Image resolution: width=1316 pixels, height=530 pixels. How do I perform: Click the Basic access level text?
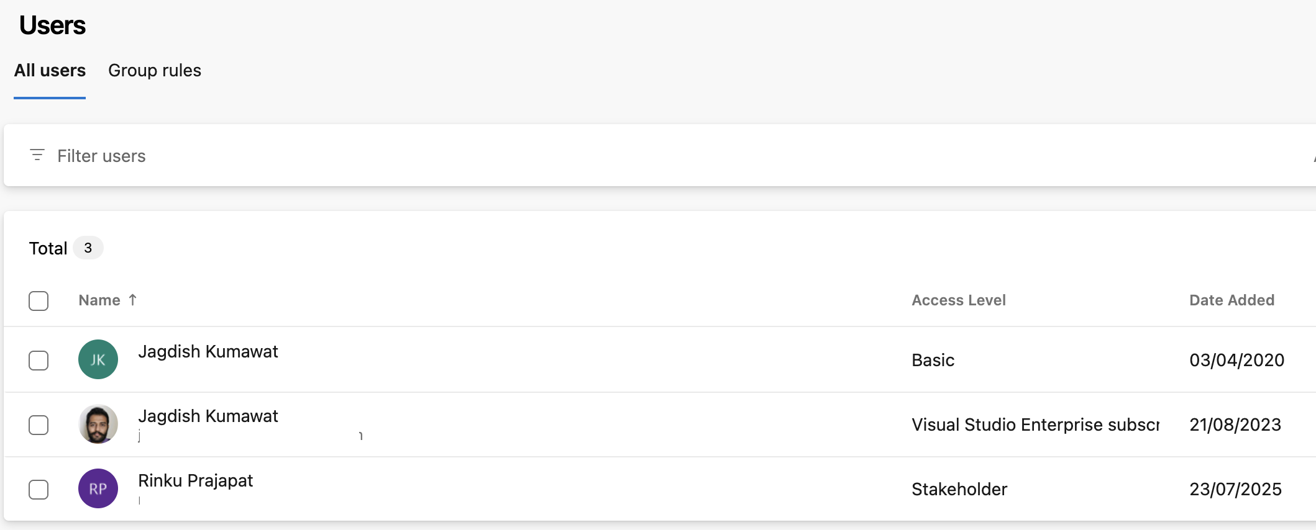click(x=933, y=359)
